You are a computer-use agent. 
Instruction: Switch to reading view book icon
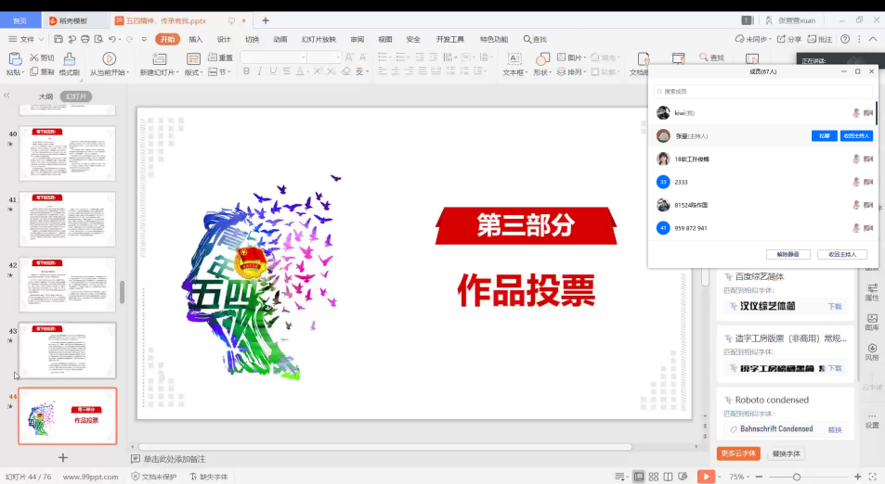coord(668,477)
